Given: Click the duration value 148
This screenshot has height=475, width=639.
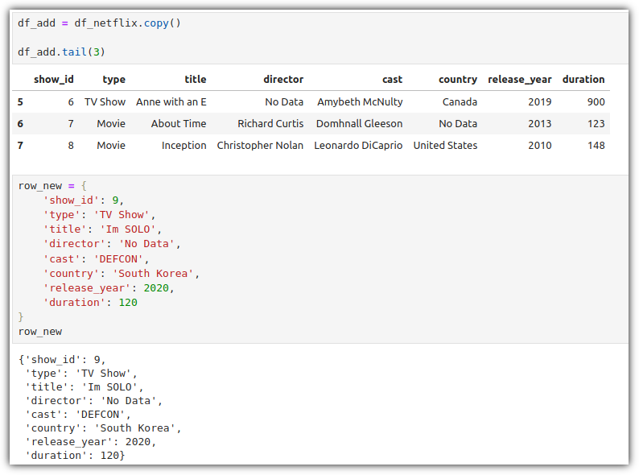Looking at the screenshot, I should click(x=596, y=146).
